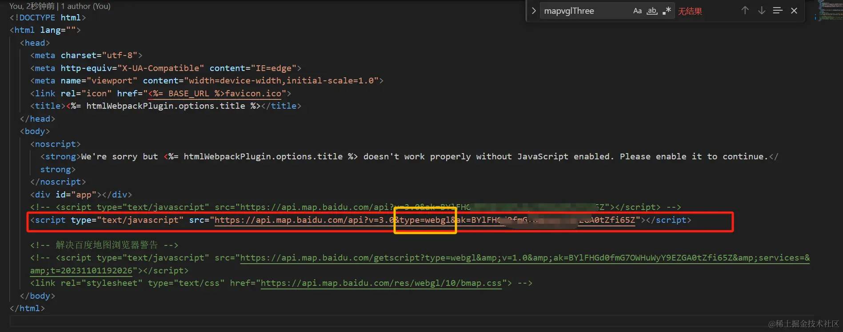Click the amp;t=20231101192026 wrapped line
Viewport: 843px width, 332px height.
click(109, 271)
